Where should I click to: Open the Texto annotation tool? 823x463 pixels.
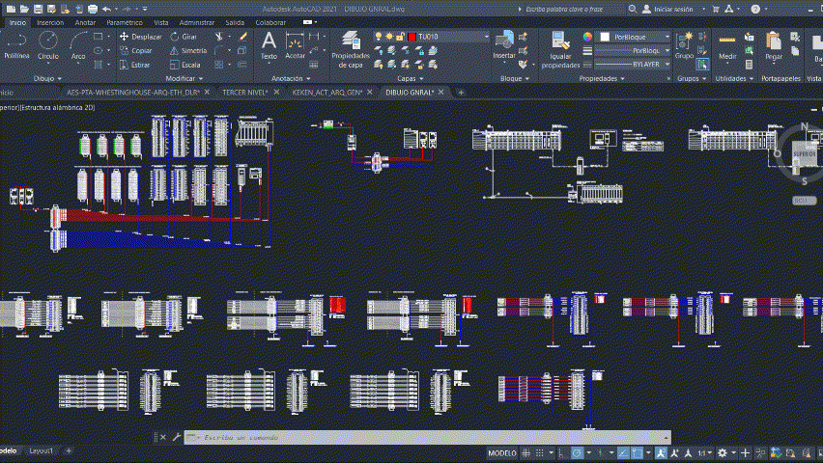coord(269,44)
